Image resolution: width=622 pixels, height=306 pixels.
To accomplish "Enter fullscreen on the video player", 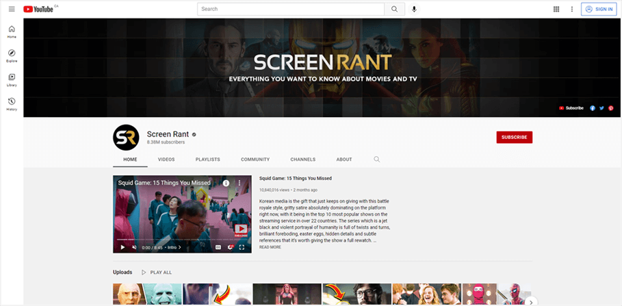I will (242, 247).
